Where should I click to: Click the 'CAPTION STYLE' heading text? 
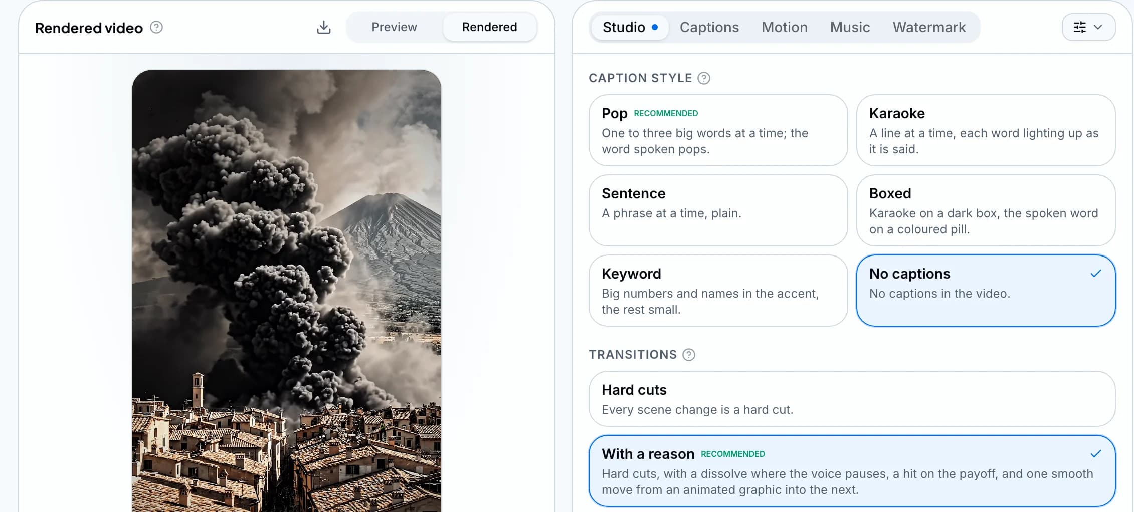click(640, 78)
